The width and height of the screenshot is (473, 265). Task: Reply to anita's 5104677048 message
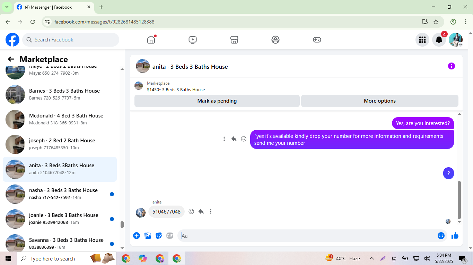(201, 211)
